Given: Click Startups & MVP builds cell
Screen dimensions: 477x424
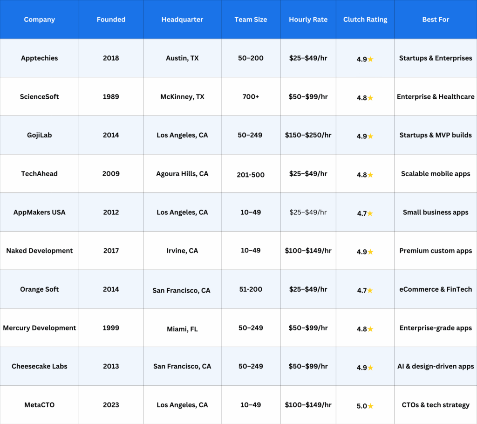Looking at the screenshot, I should click(436, 135).
